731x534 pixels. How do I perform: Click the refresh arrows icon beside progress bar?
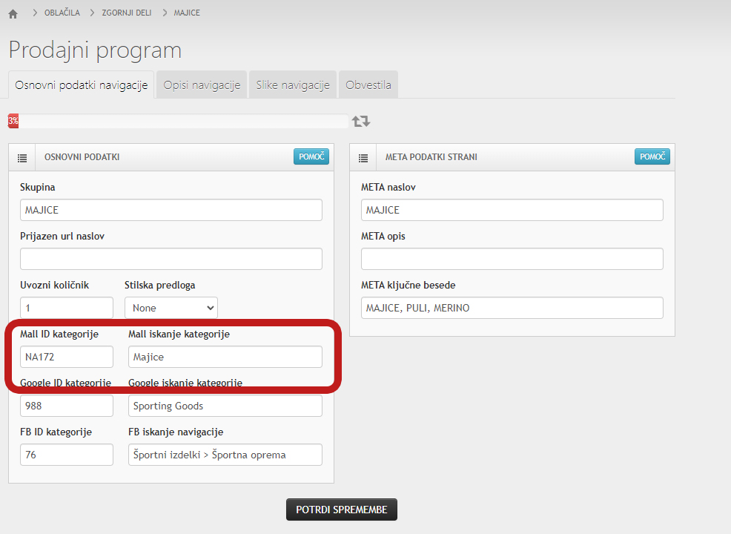coord(361,121)
